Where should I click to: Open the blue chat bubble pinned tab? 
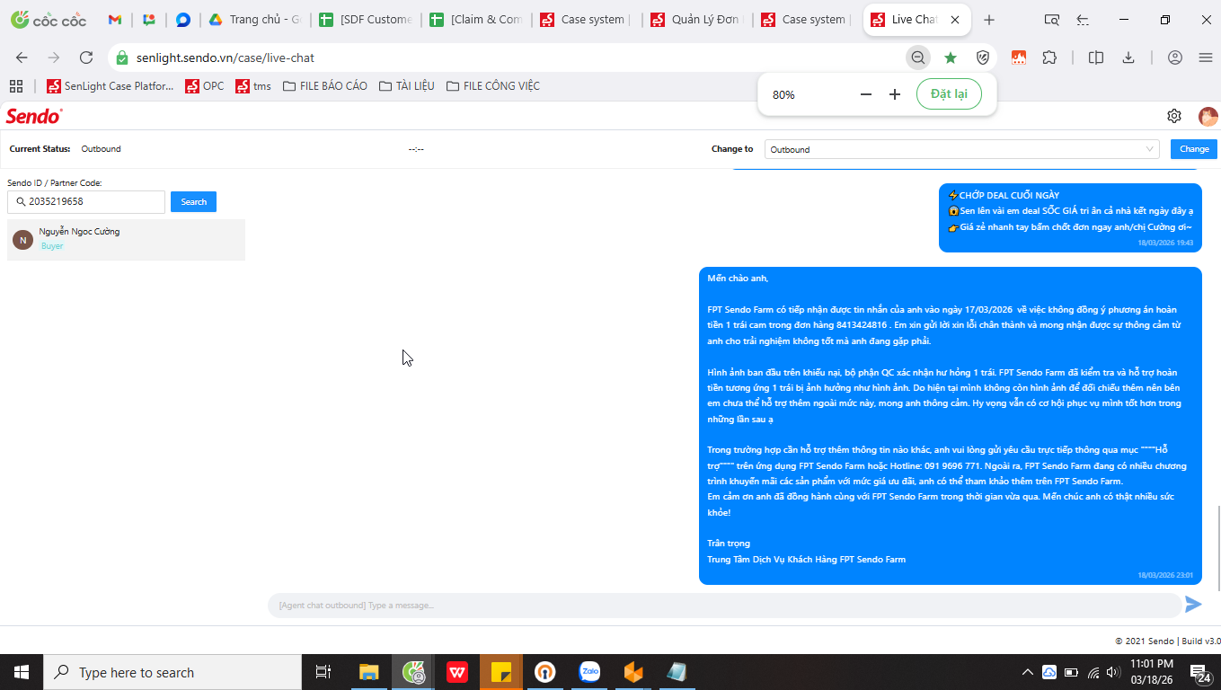click(182, 20)
